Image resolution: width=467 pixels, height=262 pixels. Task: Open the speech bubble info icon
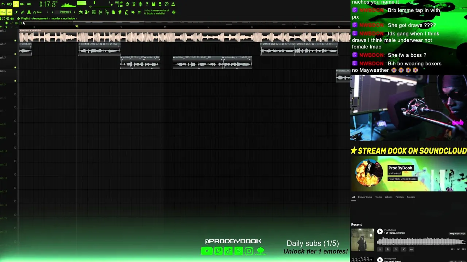[166, 4]
